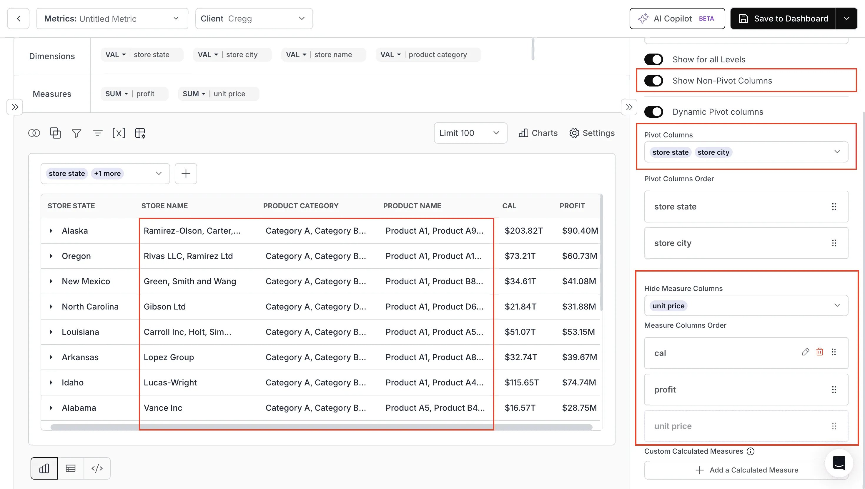865x489 pixels.
Task: Open the SUM aggregation on profit
Action: (117, 94)
